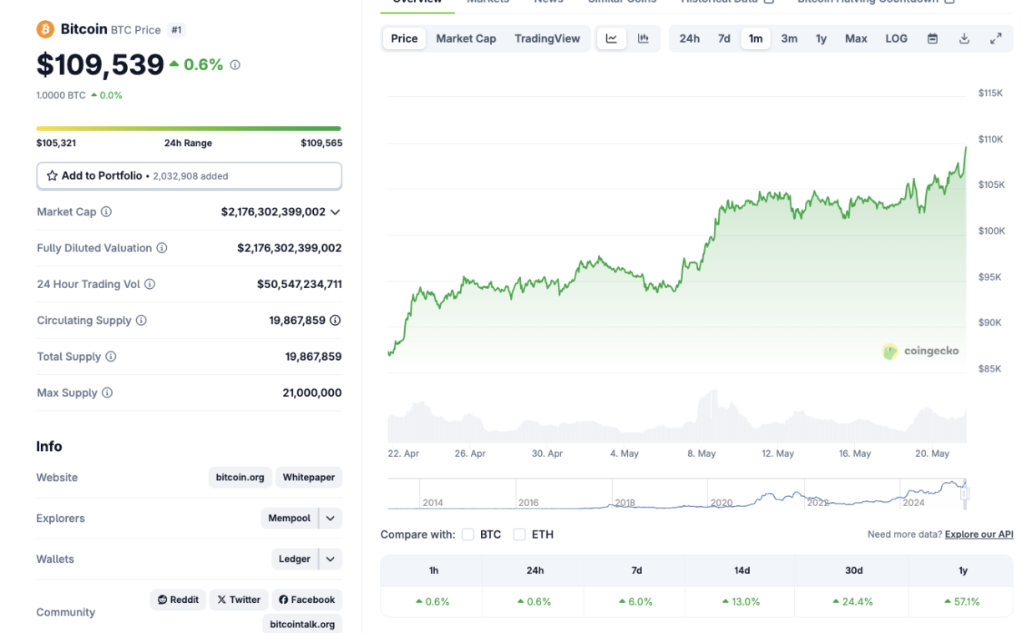Check the BTC compare checkbox

[468, 534]
